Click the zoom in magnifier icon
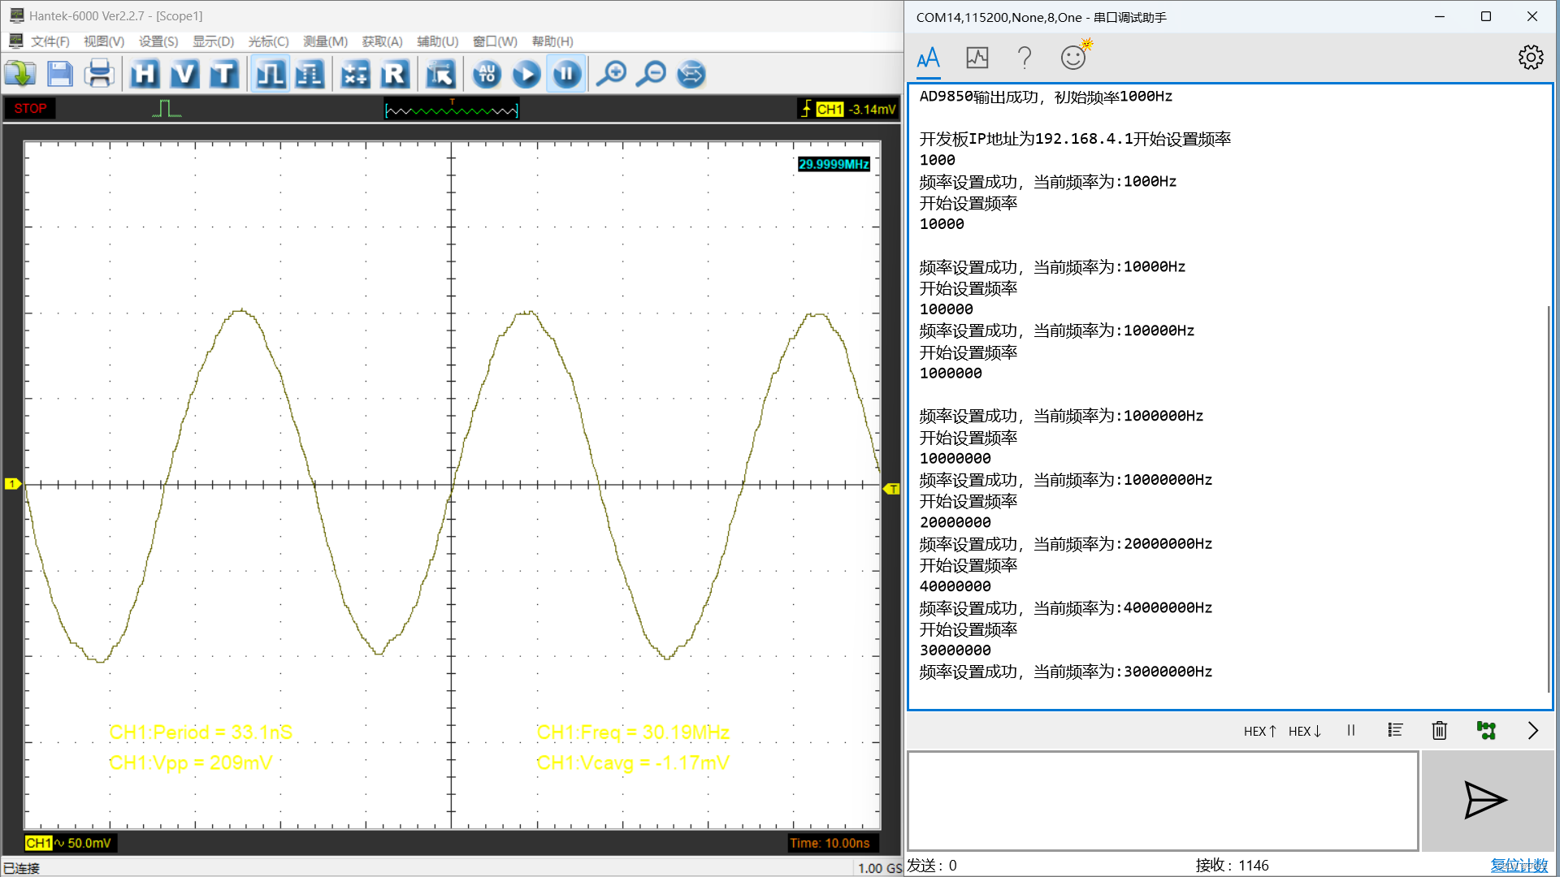1560x877 pixels. (611, 75)
